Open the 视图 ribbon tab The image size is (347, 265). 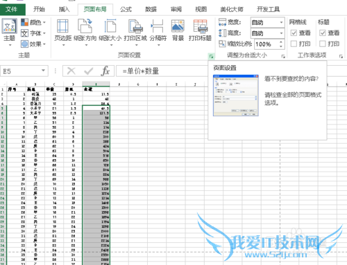[201, 9]
